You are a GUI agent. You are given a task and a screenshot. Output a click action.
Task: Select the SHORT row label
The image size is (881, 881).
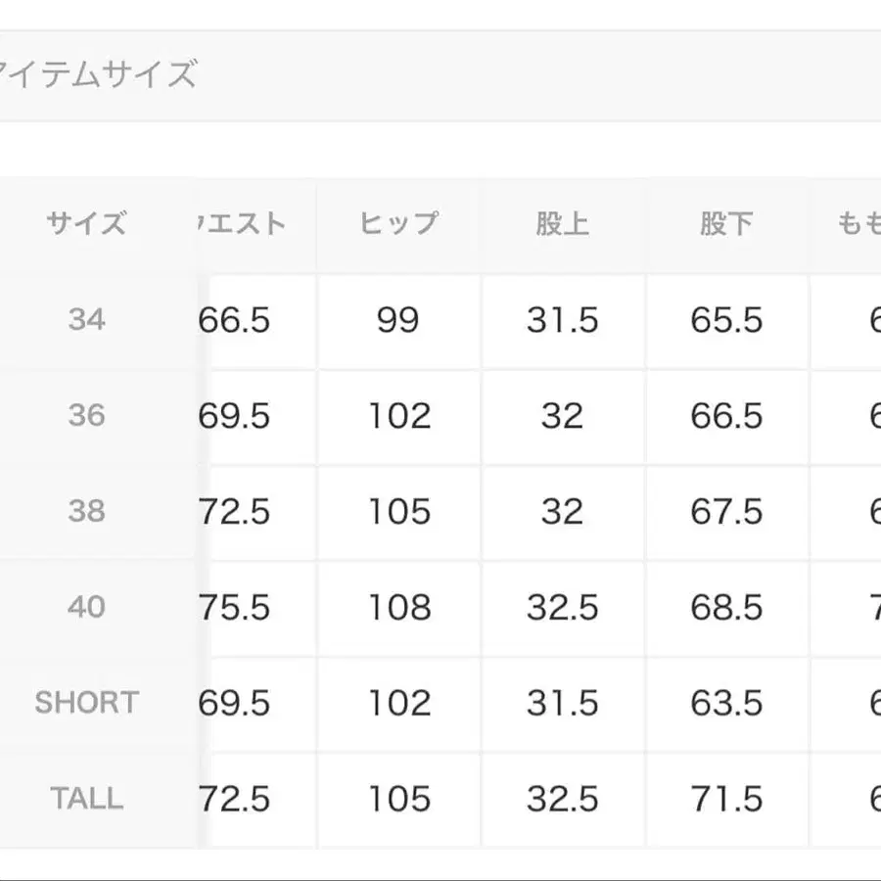[x=86, y=702]
